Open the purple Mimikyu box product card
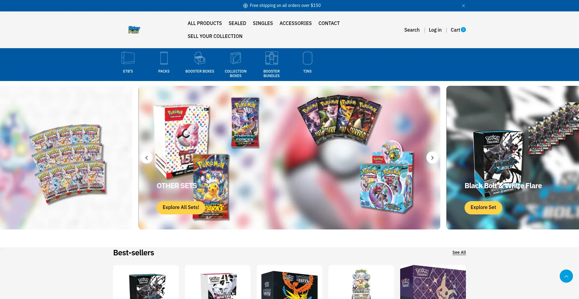 tap(433, 282)
